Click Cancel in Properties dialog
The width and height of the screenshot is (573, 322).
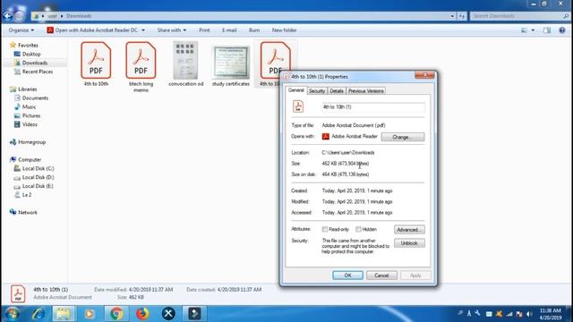pyautogui.click(x=381, y=275)
